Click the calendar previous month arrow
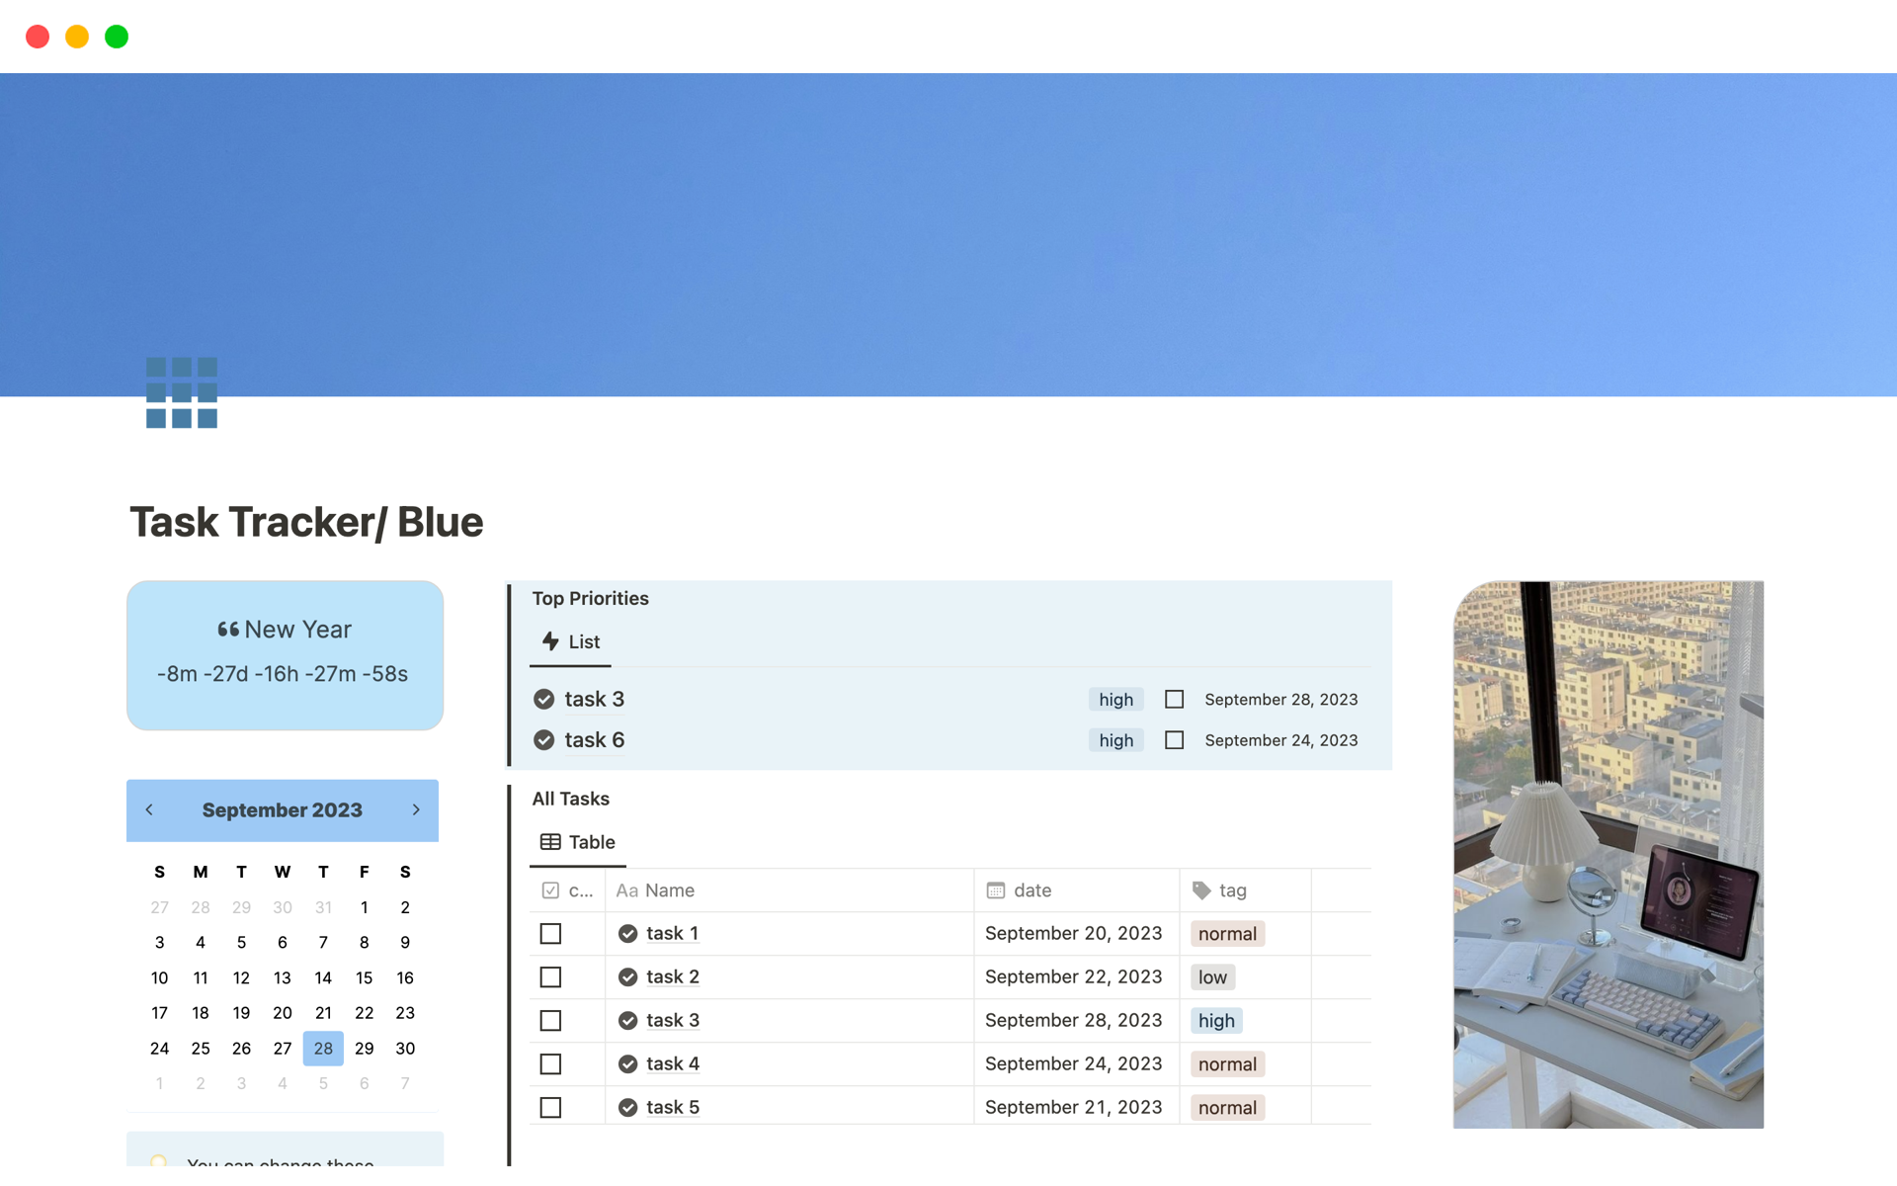Image resolution: width=1897 pixels, height=1186 pixels. pos(150,808)
